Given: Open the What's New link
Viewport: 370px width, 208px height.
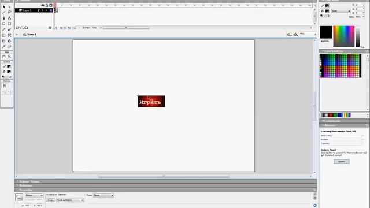Looking at the screenshot, I should (x=326, y=136).
